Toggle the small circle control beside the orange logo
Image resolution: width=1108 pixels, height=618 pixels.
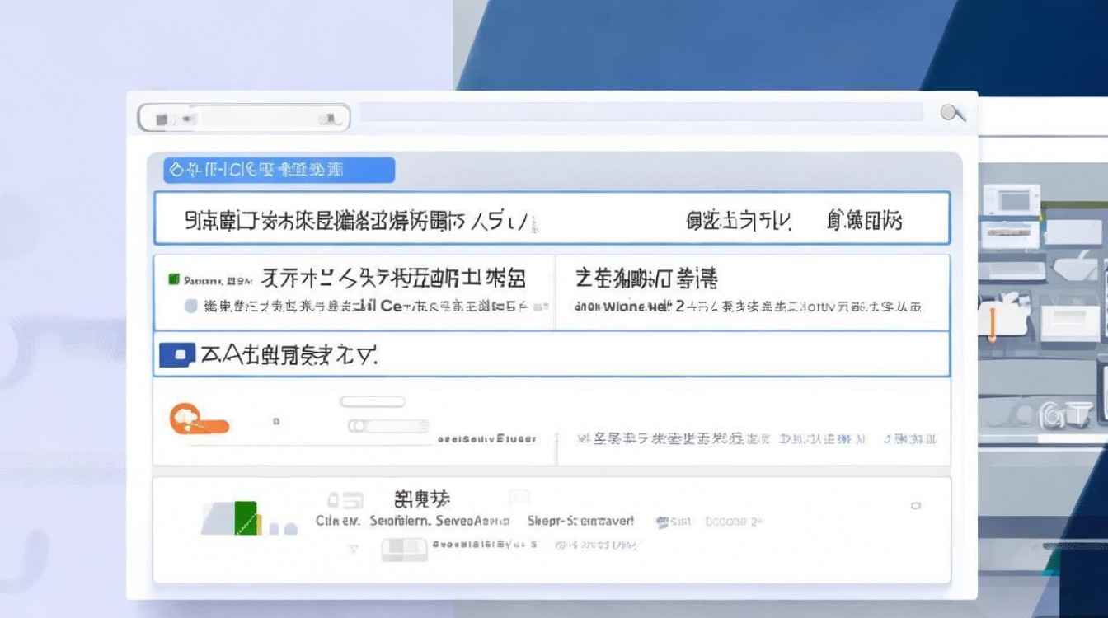click(x=276, y=420)
